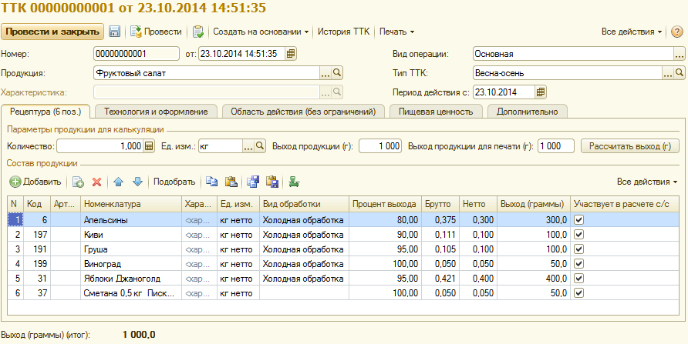
Task: Click the copy rows icon after Подобрать
Action: pyautogui.click(x=212, y=182)
